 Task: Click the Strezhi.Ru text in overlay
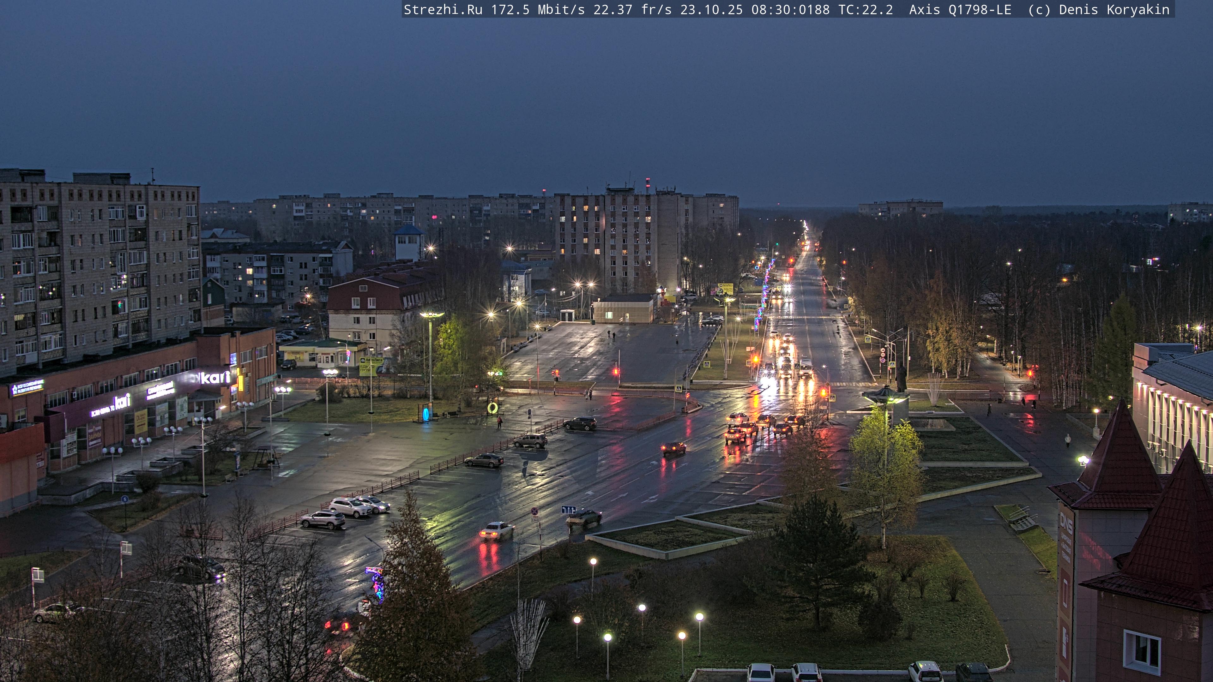(443, 10)
